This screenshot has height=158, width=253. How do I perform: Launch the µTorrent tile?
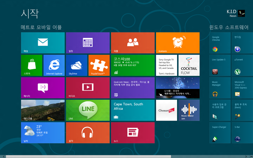tap(242, 65)
